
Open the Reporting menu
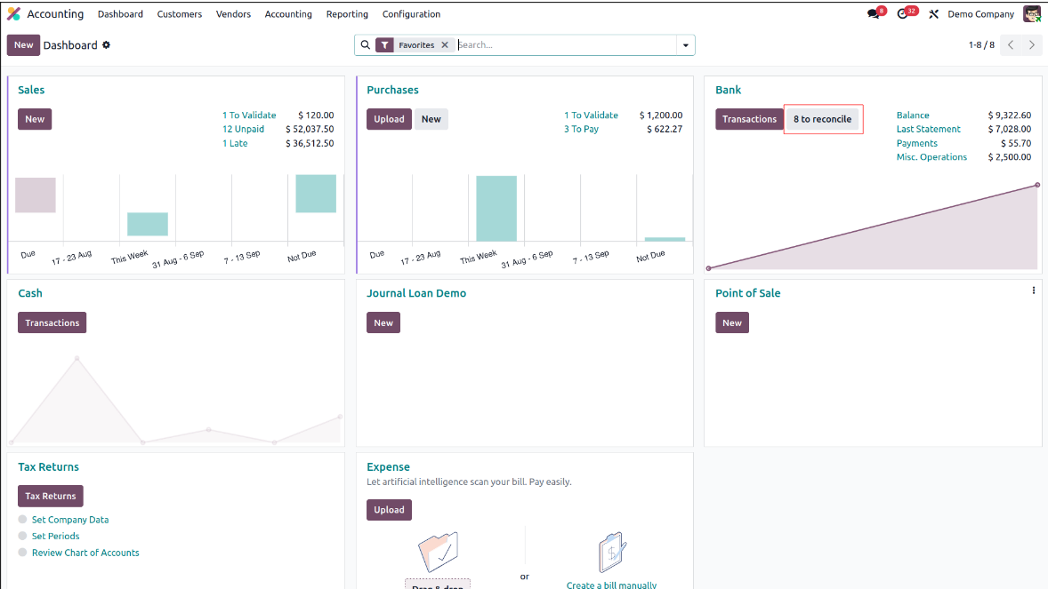(x=347, y=14)
